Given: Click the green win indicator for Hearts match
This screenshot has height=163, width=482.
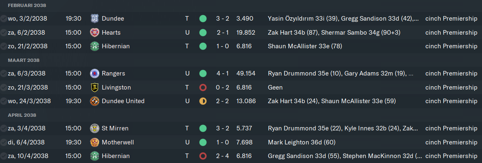Looking at the screenshot, I should [x=203, y=32].
